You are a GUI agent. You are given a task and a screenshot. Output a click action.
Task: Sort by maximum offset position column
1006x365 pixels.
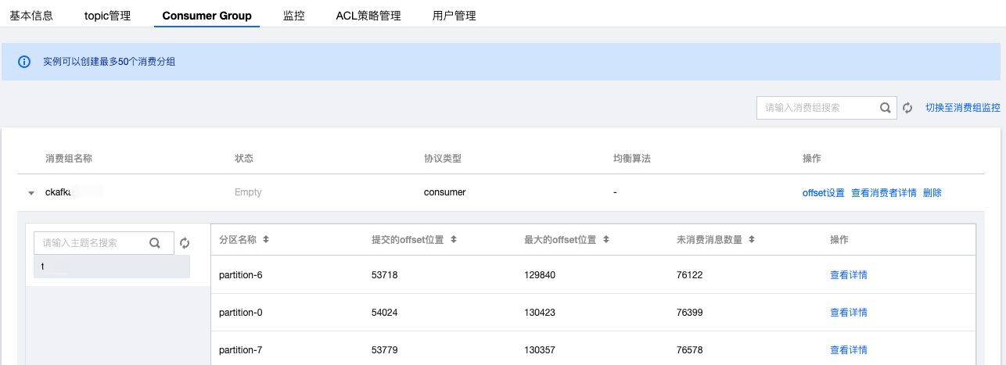pyautogui.click(x=606, y=239)
